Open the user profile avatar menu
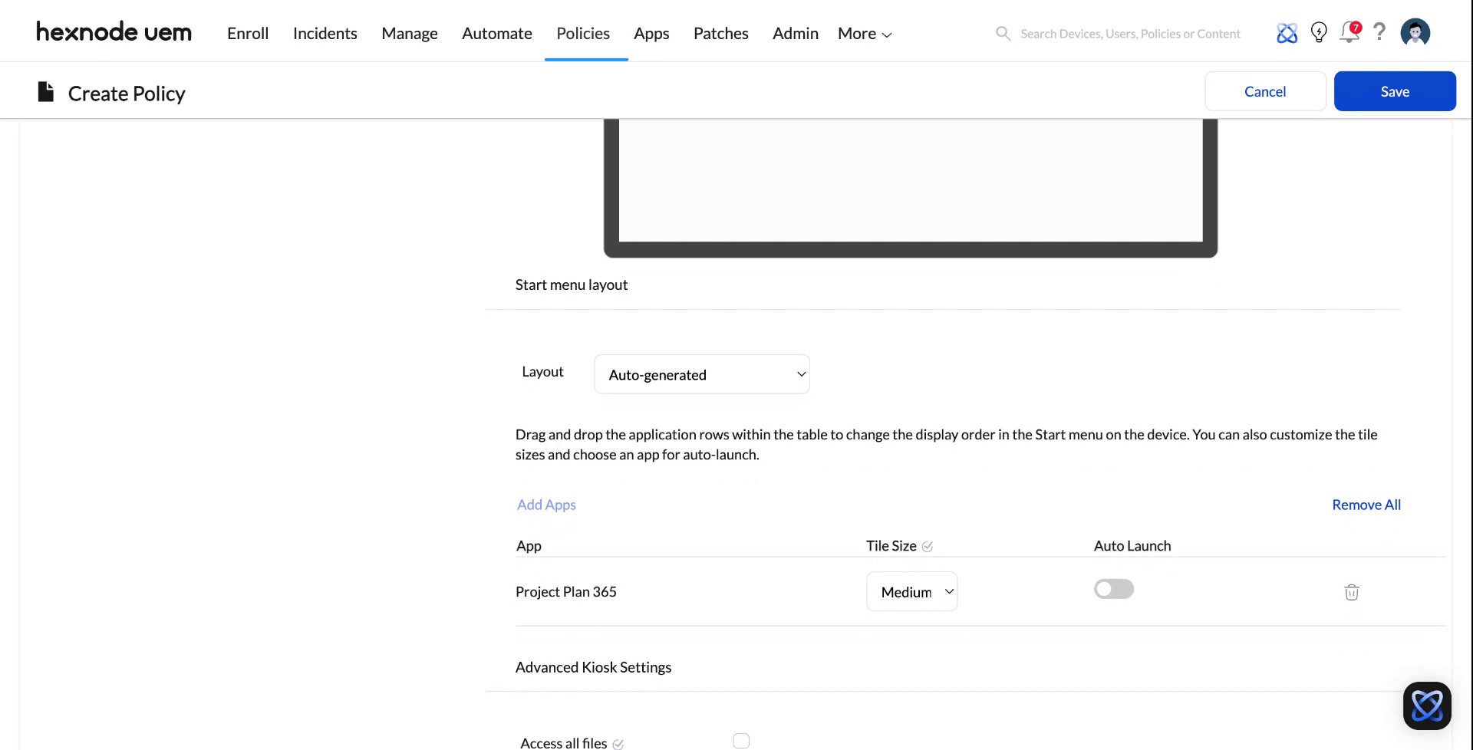Screen dimensions: 1473x750 click(1415, 32)
